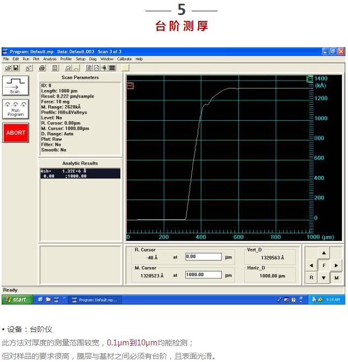348x362 pixels.
Task: Click the save floppy-disk toolbar icon
Action: pos(16,68)
